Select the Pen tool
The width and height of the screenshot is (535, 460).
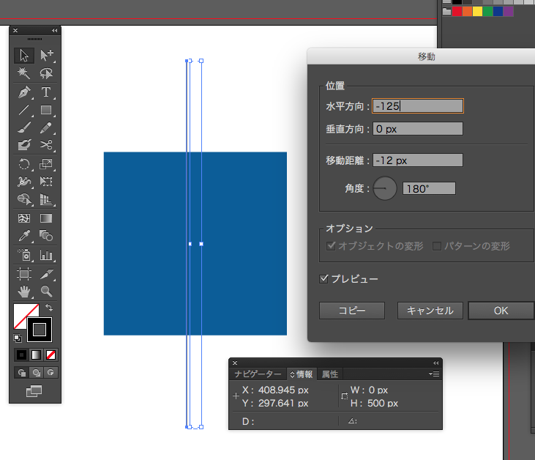coord(24,92)
